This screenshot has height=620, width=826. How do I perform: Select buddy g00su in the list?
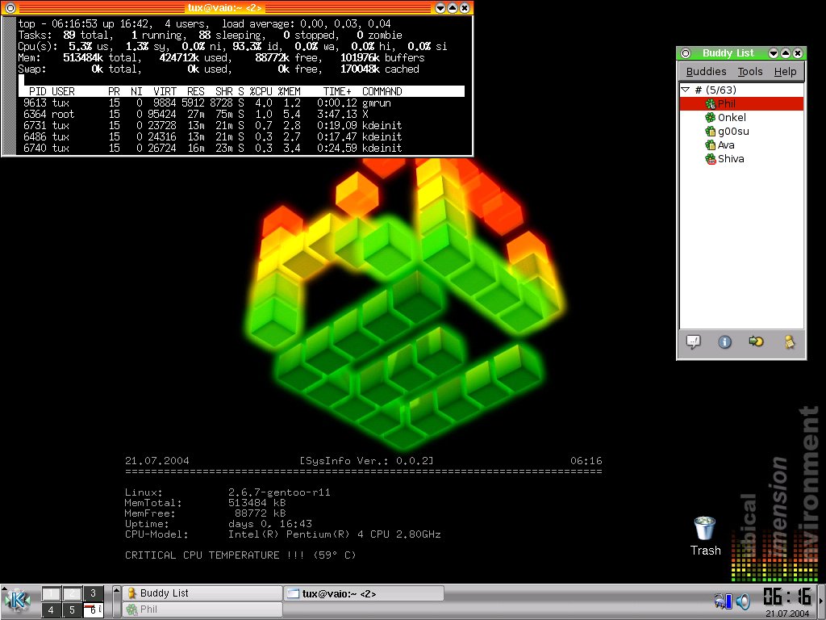click(733, 132)
